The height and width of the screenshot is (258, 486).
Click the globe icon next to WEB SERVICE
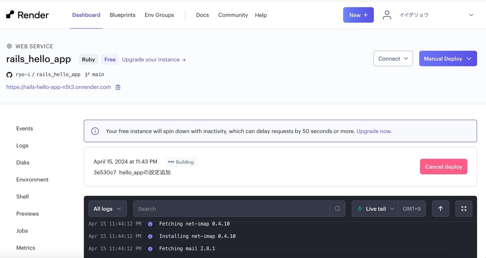tap(9, 46)
